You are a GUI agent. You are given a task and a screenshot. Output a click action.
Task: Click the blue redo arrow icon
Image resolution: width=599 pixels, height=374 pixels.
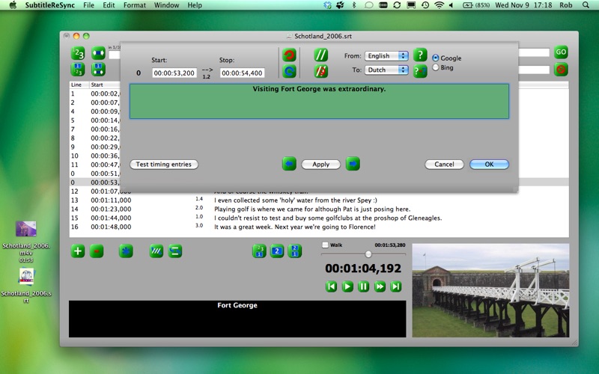coord(289,71)
